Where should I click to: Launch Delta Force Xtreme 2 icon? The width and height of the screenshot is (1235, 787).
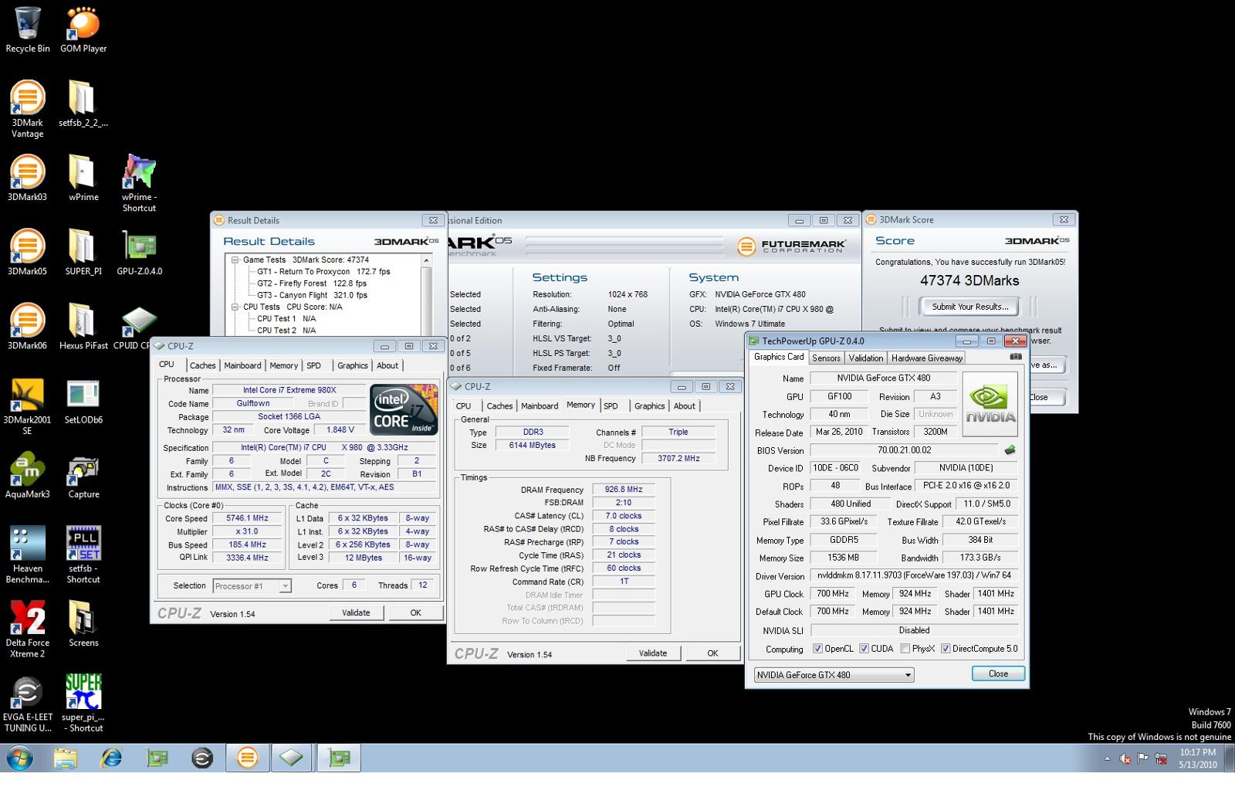coord(28,629)
